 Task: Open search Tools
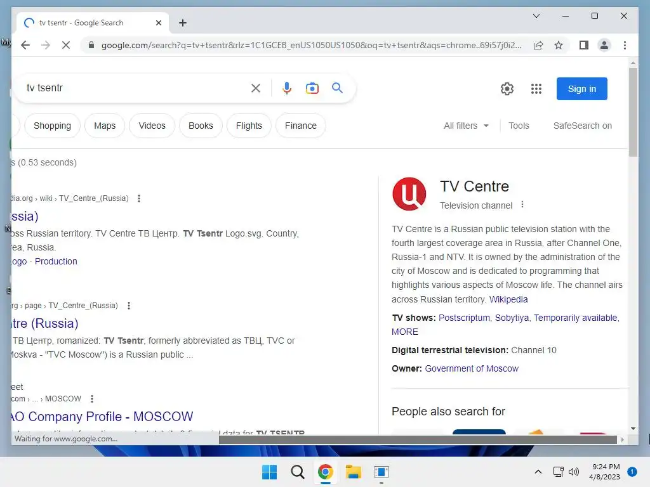pyautogui.click(x=519, y=126)
